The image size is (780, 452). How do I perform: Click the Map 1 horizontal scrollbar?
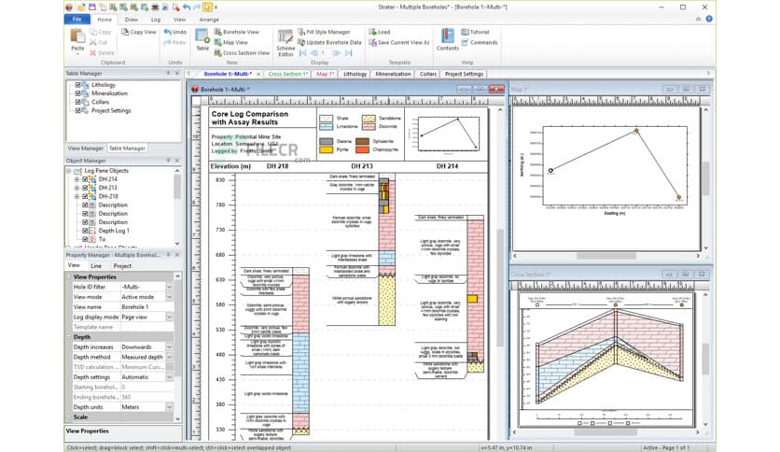tap(606, 256)
